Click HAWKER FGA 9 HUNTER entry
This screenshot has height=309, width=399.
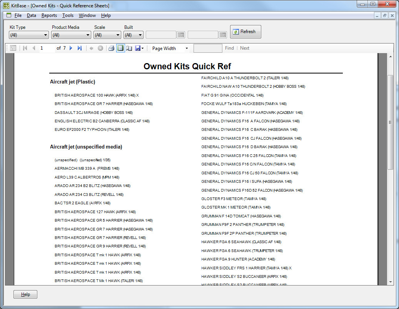[x=238, y=259]
